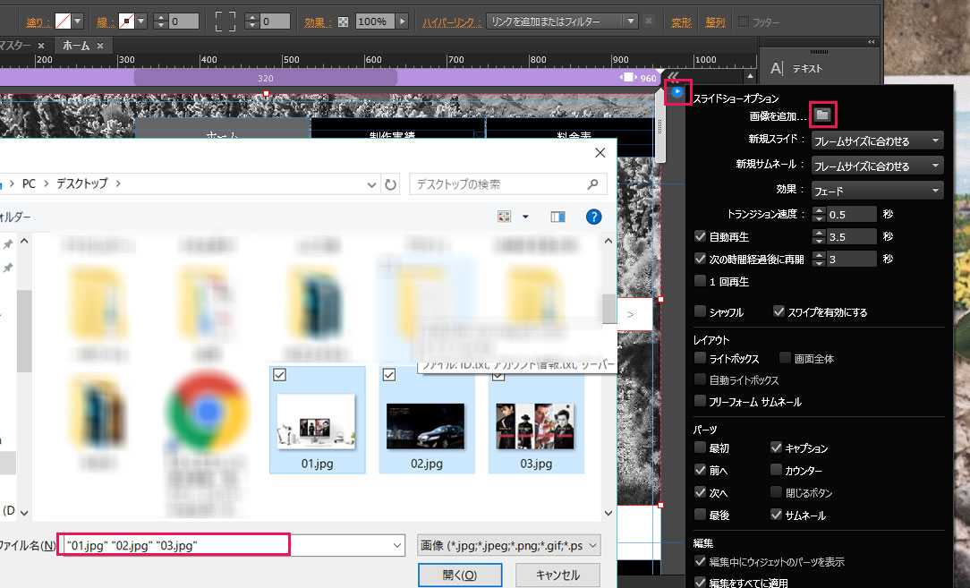Open the file type filter dropdown

508,545
